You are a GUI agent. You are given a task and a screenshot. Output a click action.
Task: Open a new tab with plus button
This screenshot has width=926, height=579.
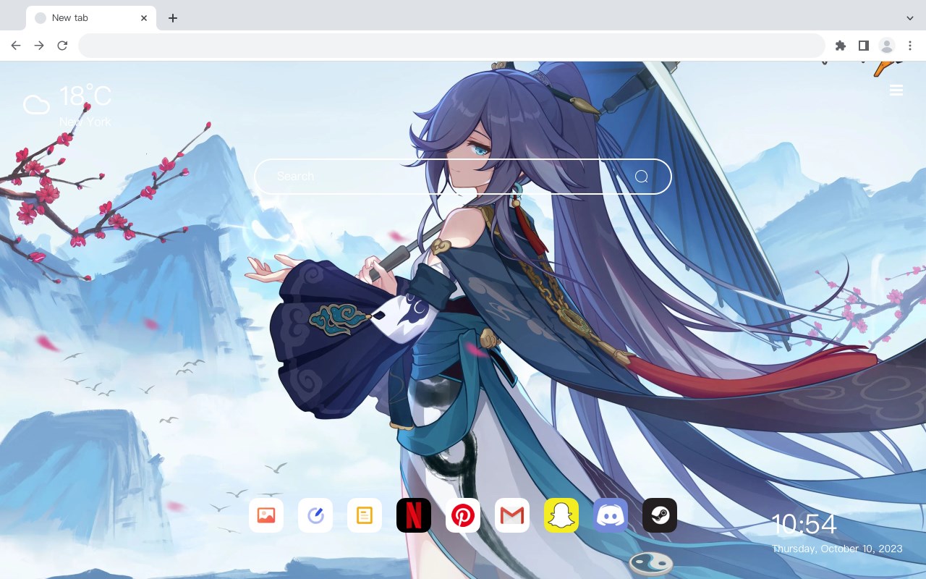(x=172, y=18)
